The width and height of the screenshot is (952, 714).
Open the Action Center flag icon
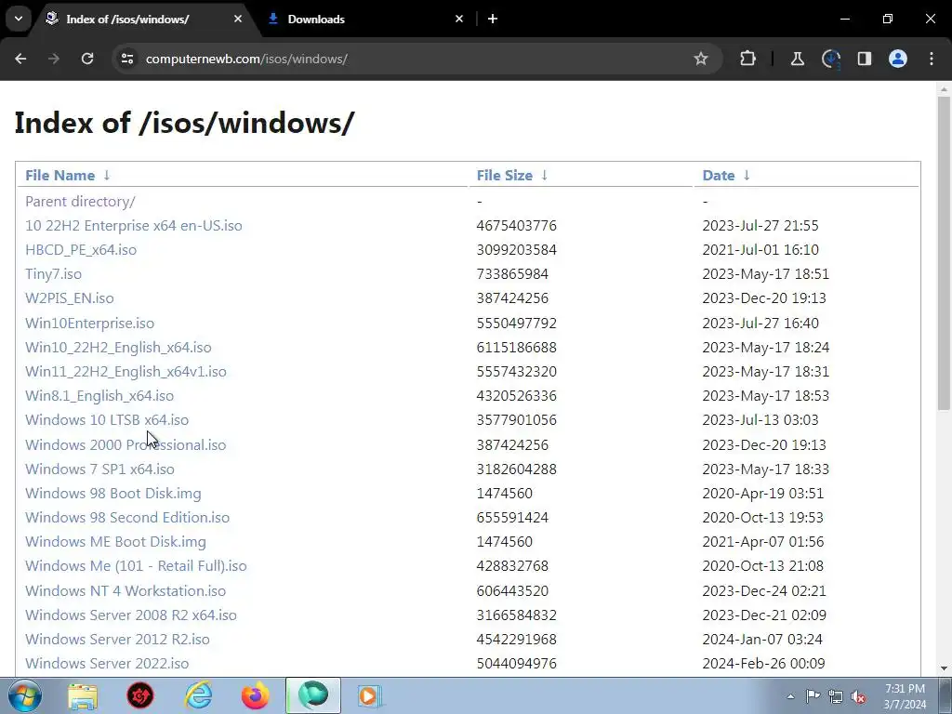813,695
